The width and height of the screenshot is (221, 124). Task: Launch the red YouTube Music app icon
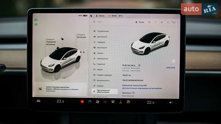point(82,101)
